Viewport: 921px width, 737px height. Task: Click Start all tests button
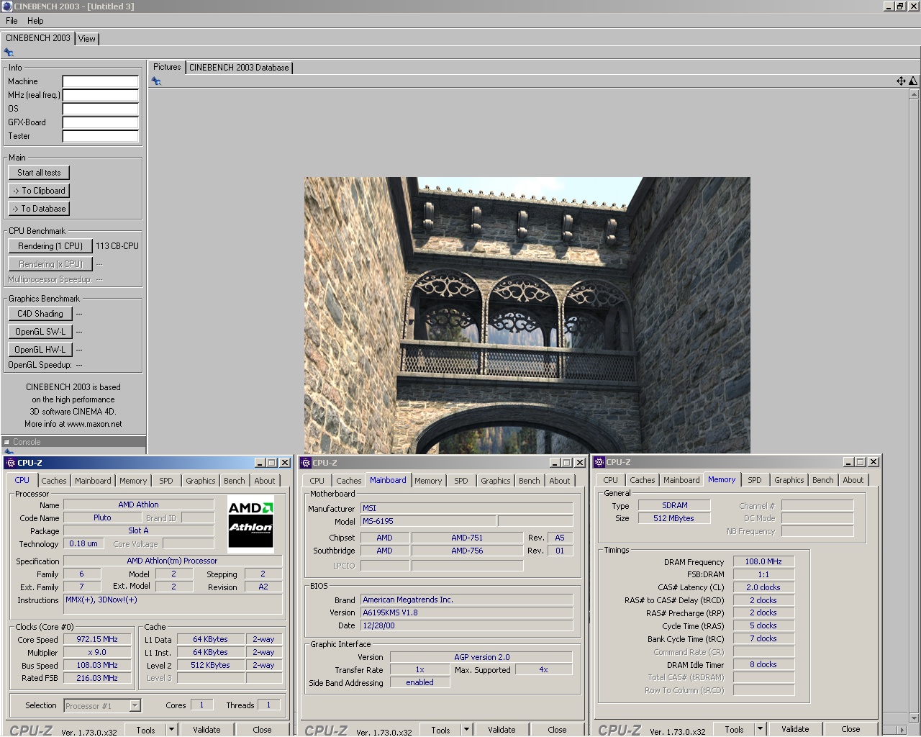tap(39, 173)
